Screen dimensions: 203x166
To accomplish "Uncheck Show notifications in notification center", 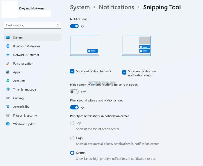I will (124, 72).
